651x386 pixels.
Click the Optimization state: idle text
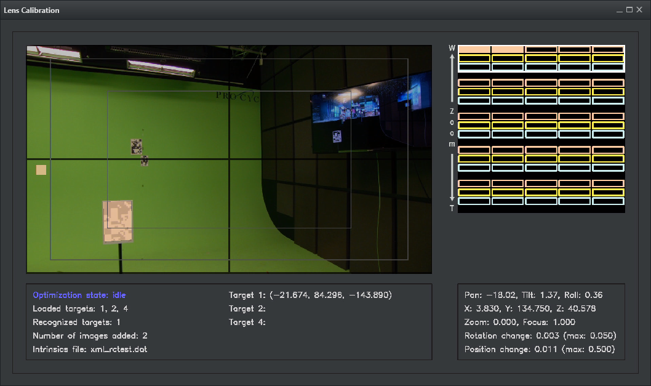click(x=79, y=295)
